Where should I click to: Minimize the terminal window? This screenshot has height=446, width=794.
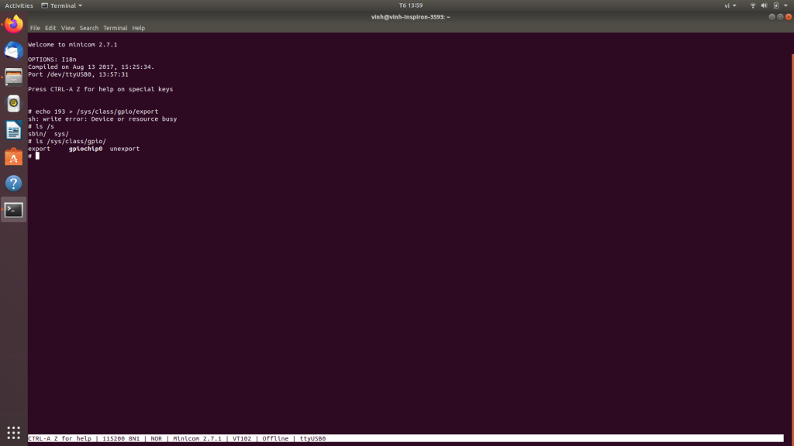772,17
